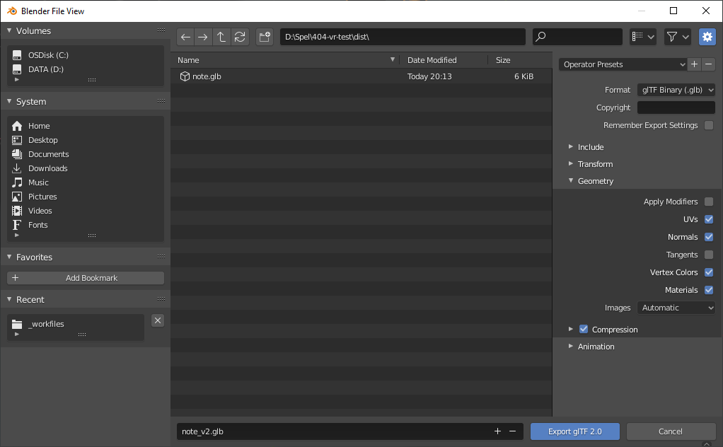The image size is (723, 447).
Task: Sort files by Date Modified
Action: click(444, 60)
